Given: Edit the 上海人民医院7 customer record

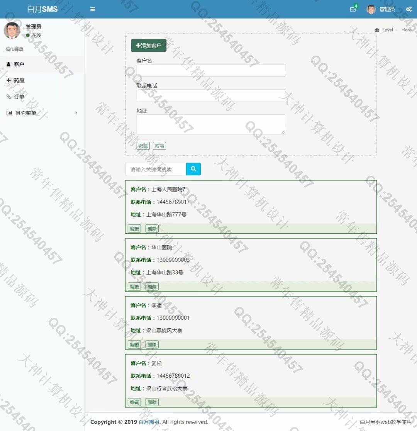Looking at the screenshot, I should 134,229.
